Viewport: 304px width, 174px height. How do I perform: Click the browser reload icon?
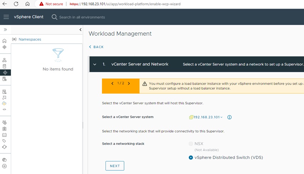(x=16, y=4)
